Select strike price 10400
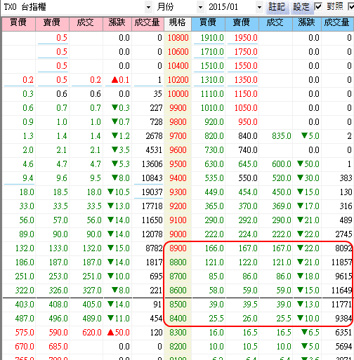The image size is (354, 360). pyautogui.click(x=178, y=66)
